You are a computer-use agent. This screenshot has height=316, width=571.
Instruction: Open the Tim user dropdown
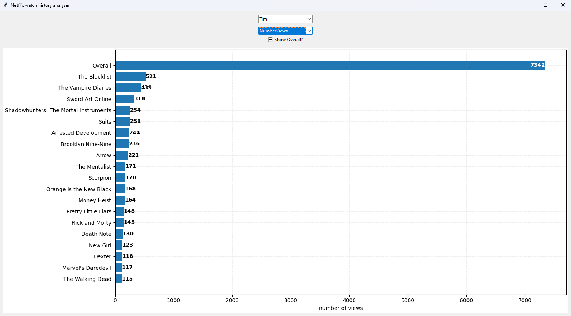point(285,19)
